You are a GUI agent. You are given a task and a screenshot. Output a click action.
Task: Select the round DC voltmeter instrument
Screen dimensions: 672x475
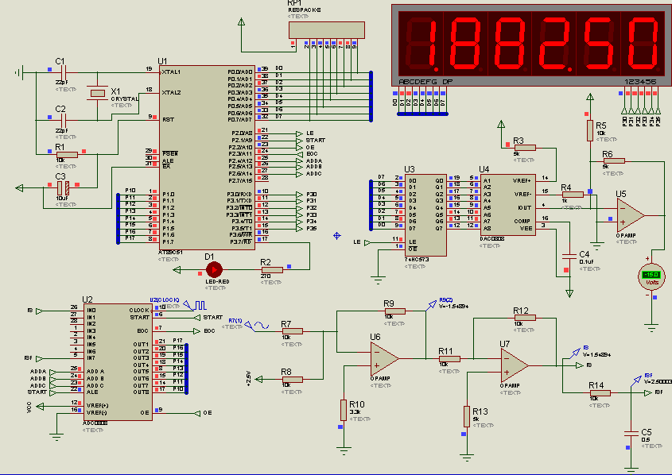651,276
